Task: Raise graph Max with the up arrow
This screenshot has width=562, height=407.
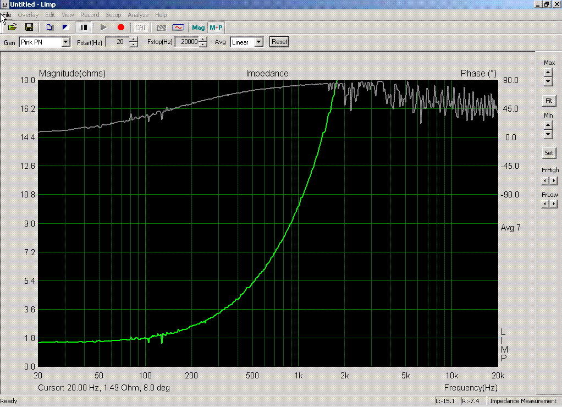Action: (548, 72)
